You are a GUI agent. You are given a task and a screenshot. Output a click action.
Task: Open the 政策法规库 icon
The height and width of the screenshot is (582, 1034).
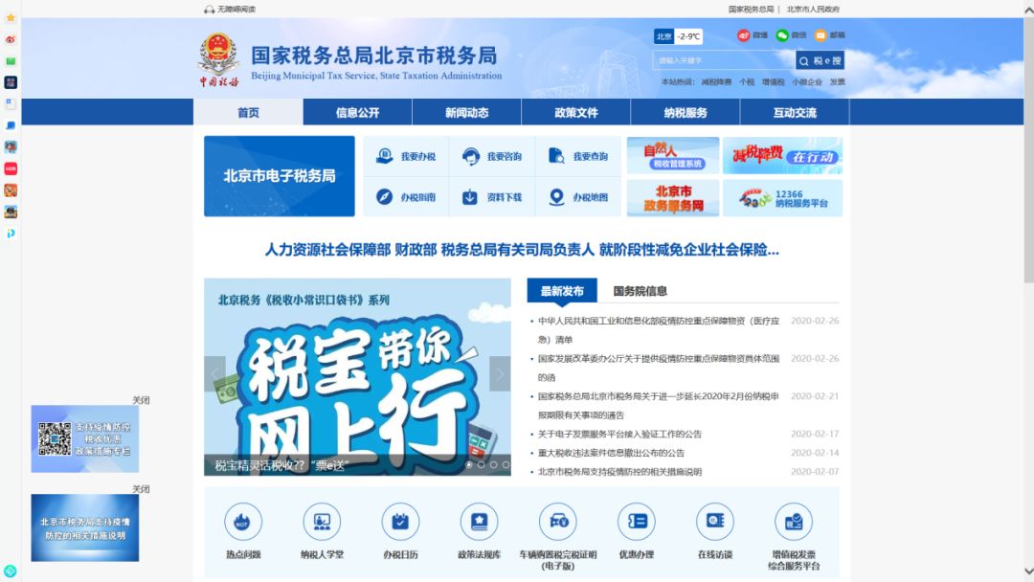click(479, 522)
